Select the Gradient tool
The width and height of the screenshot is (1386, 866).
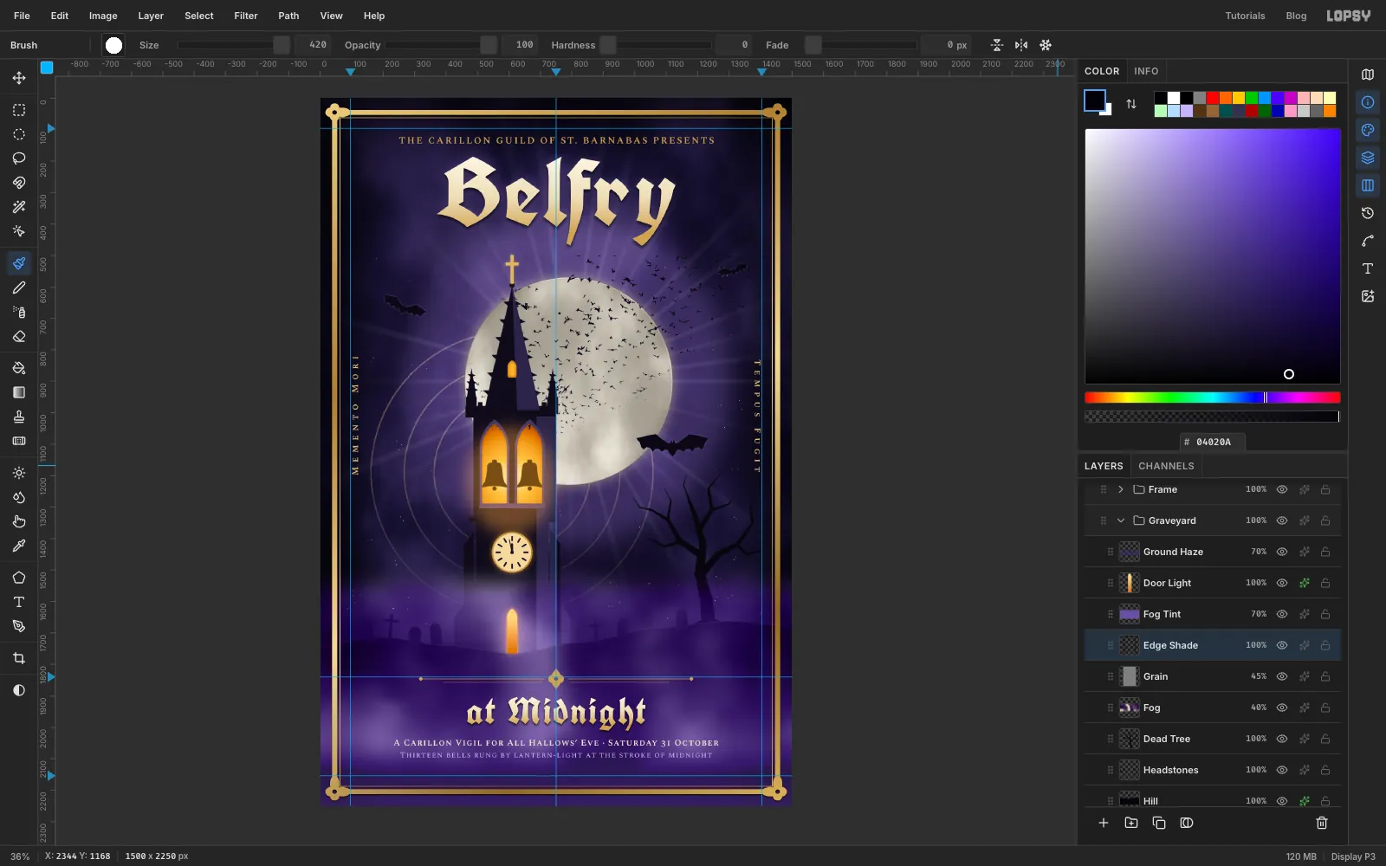click(19, 392)
